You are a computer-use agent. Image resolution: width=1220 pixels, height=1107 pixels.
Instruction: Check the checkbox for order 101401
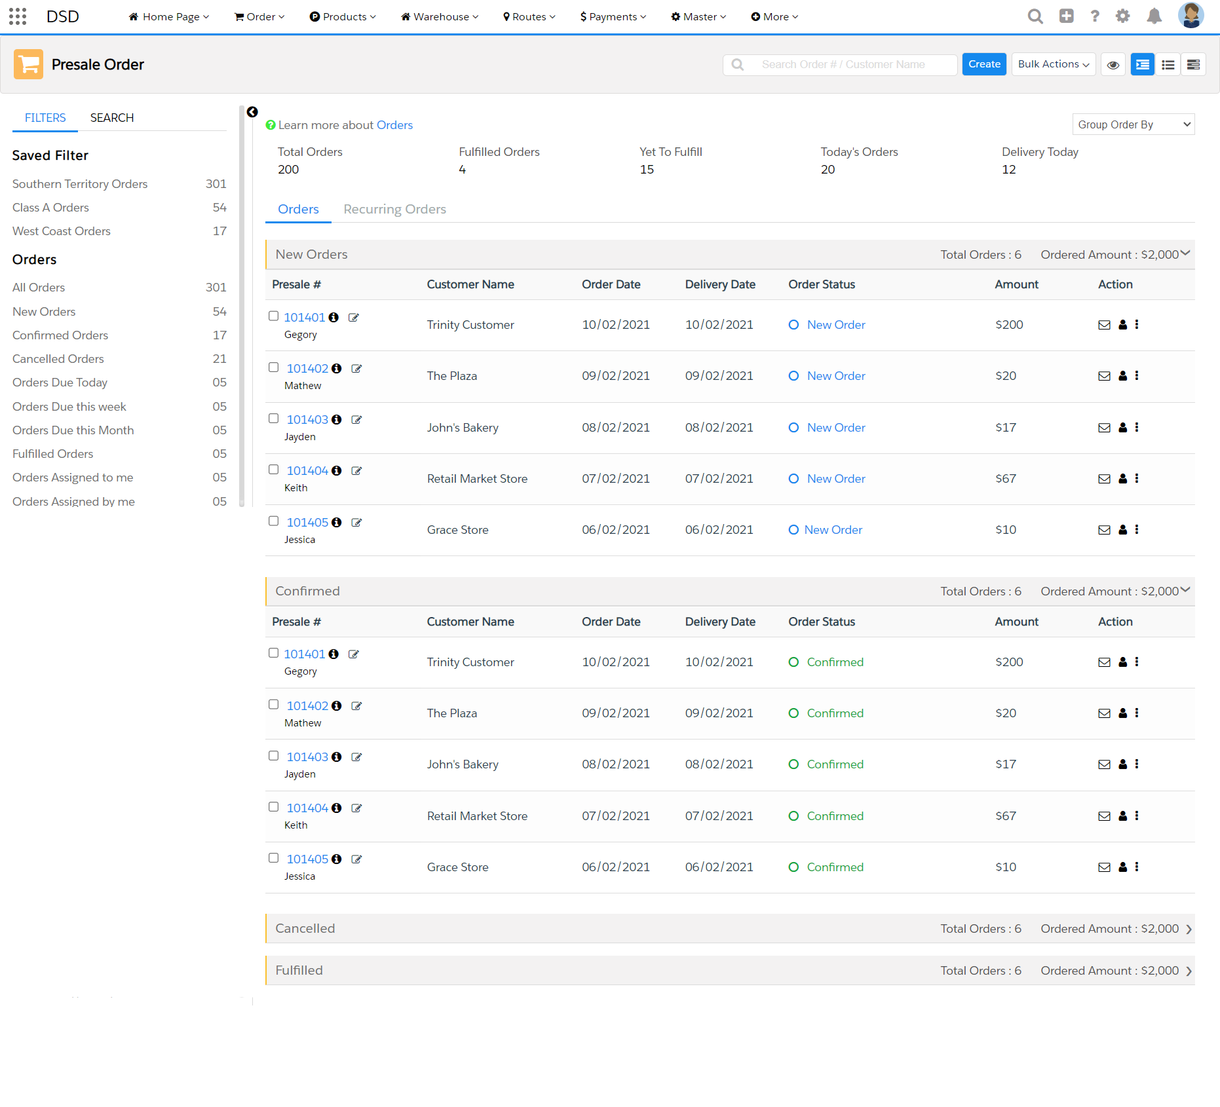click(273, 316)
